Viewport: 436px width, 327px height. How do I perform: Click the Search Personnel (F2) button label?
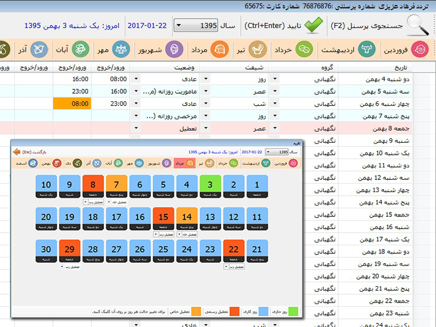367,26
